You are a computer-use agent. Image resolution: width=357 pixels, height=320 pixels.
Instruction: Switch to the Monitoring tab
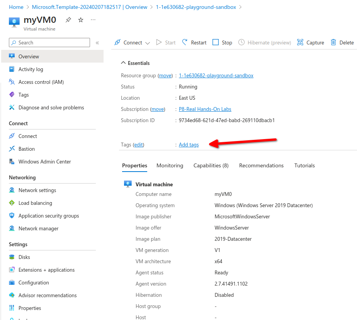[170, 165]
